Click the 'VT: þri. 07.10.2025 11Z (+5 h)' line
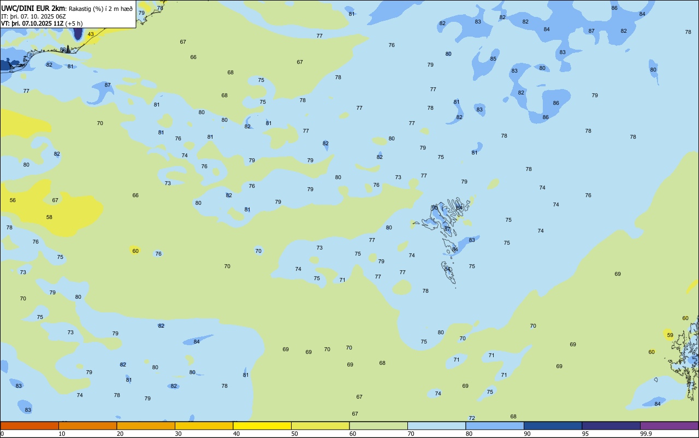The height and width of the screenshot is (438, 699). [42, 23]
